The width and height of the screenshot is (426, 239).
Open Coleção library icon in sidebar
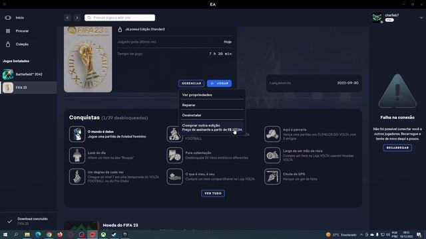click(x=8, y=44)
